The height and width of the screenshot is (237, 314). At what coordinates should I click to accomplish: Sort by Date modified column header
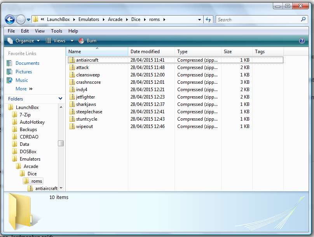[145, 52]
